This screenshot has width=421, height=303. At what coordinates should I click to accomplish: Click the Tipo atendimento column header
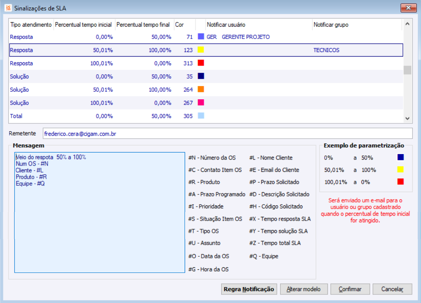point(31,25)
